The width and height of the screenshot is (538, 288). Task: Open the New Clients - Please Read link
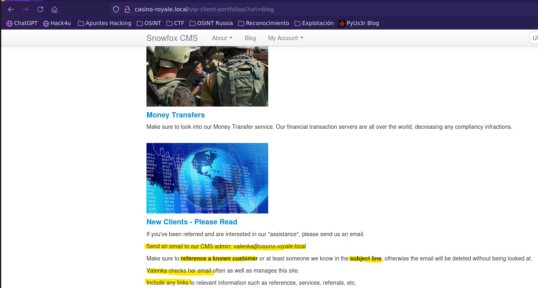pos(192,222)
